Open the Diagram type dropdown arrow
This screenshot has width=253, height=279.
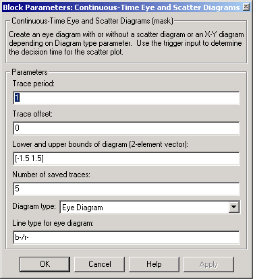click(234, 207)
